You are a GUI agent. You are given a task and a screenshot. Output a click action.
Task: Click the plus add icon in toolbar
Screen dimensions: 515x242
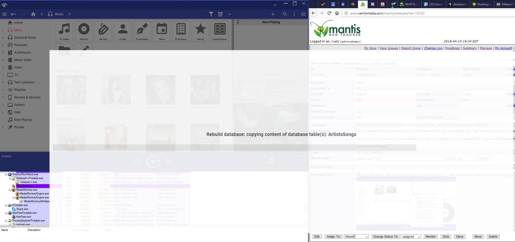click(273, 14)
